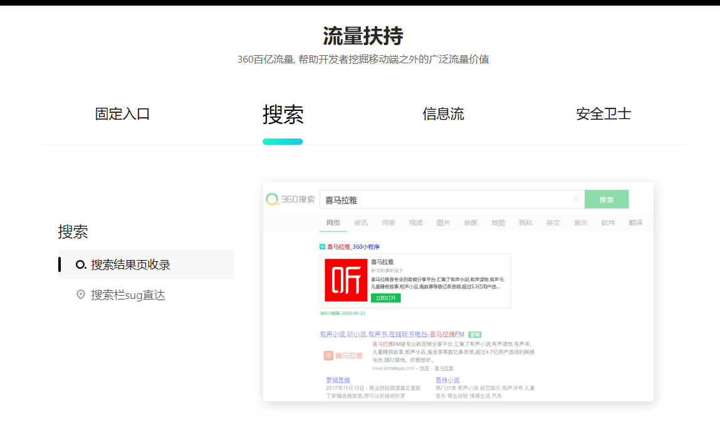Select the 地图 search category
The width and height of the screenshot is (720, 443).
(498, 222)
